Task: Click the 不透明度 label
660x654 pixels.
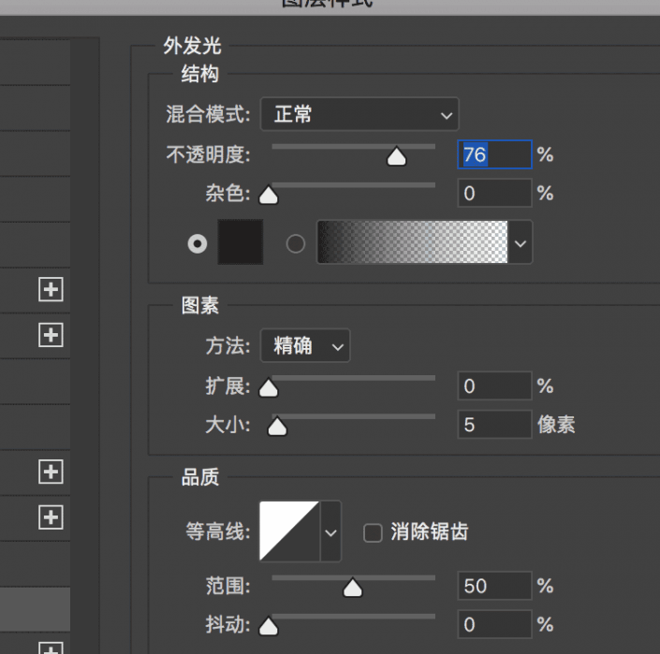Action: click(208, 154)
